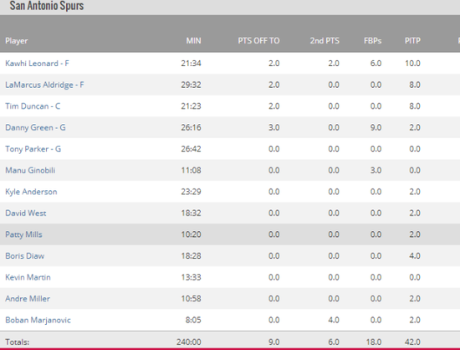This screenshot has height=350, width=460.
Task: Click total FBPs value 18.0
Action: (374, 342)
